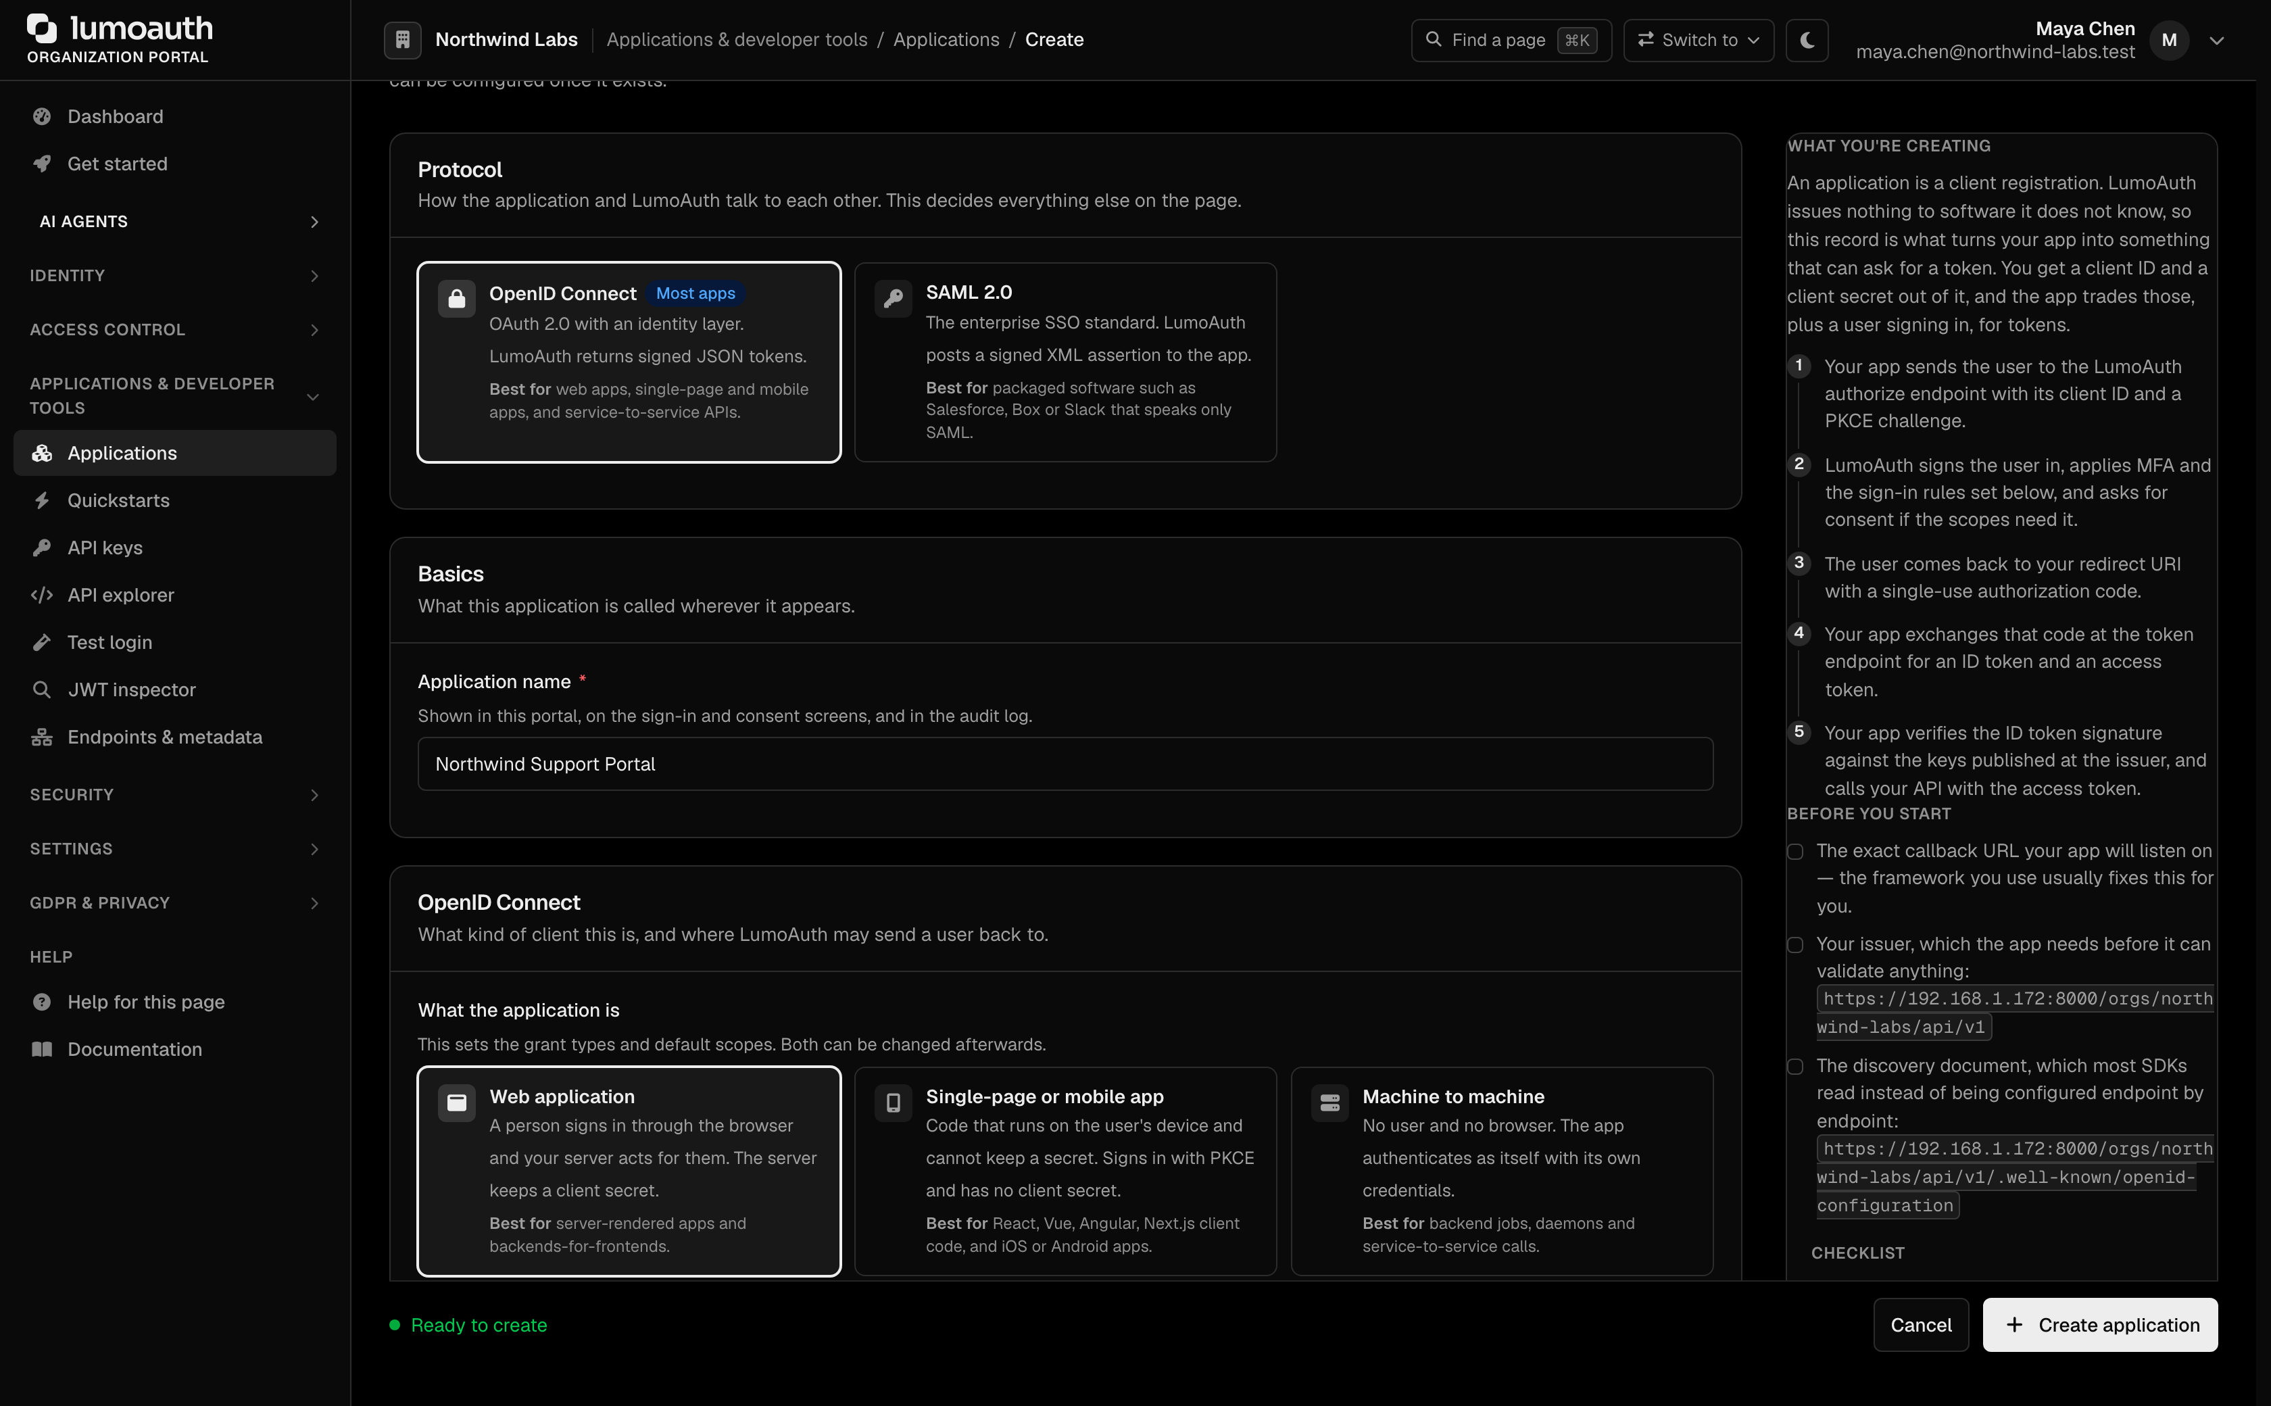Click the Documentation book icon
2271x1406 pixels.
coord(42,1050)
